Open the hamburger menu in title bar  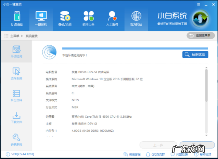point(198,4)
